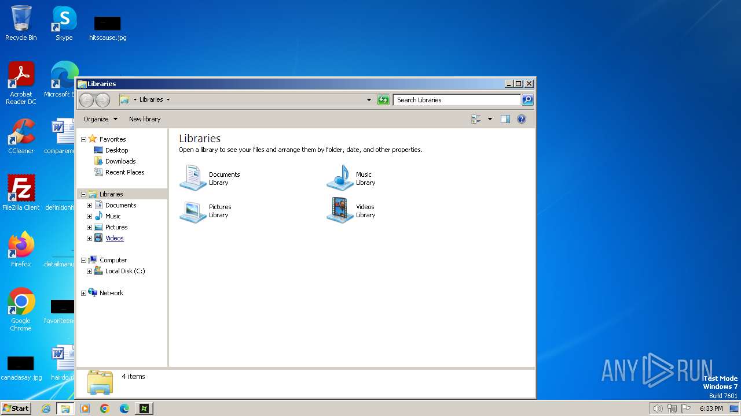Select Videos in the navigation tree
The image size is (741, 416).
click(114, 238)
